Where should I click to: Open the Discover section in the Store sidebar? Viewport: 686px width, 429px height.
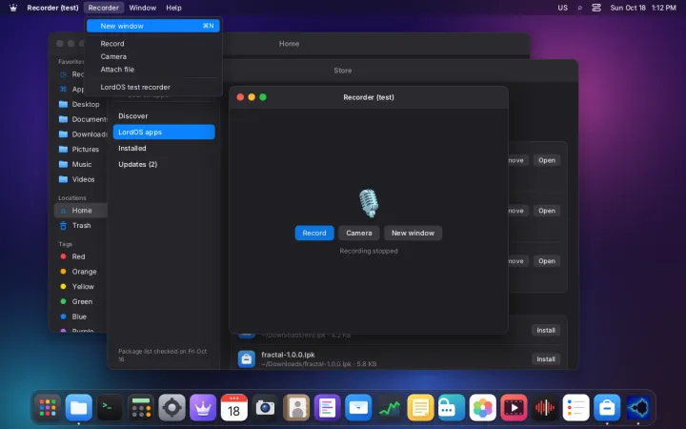click(x=164, y=116)
